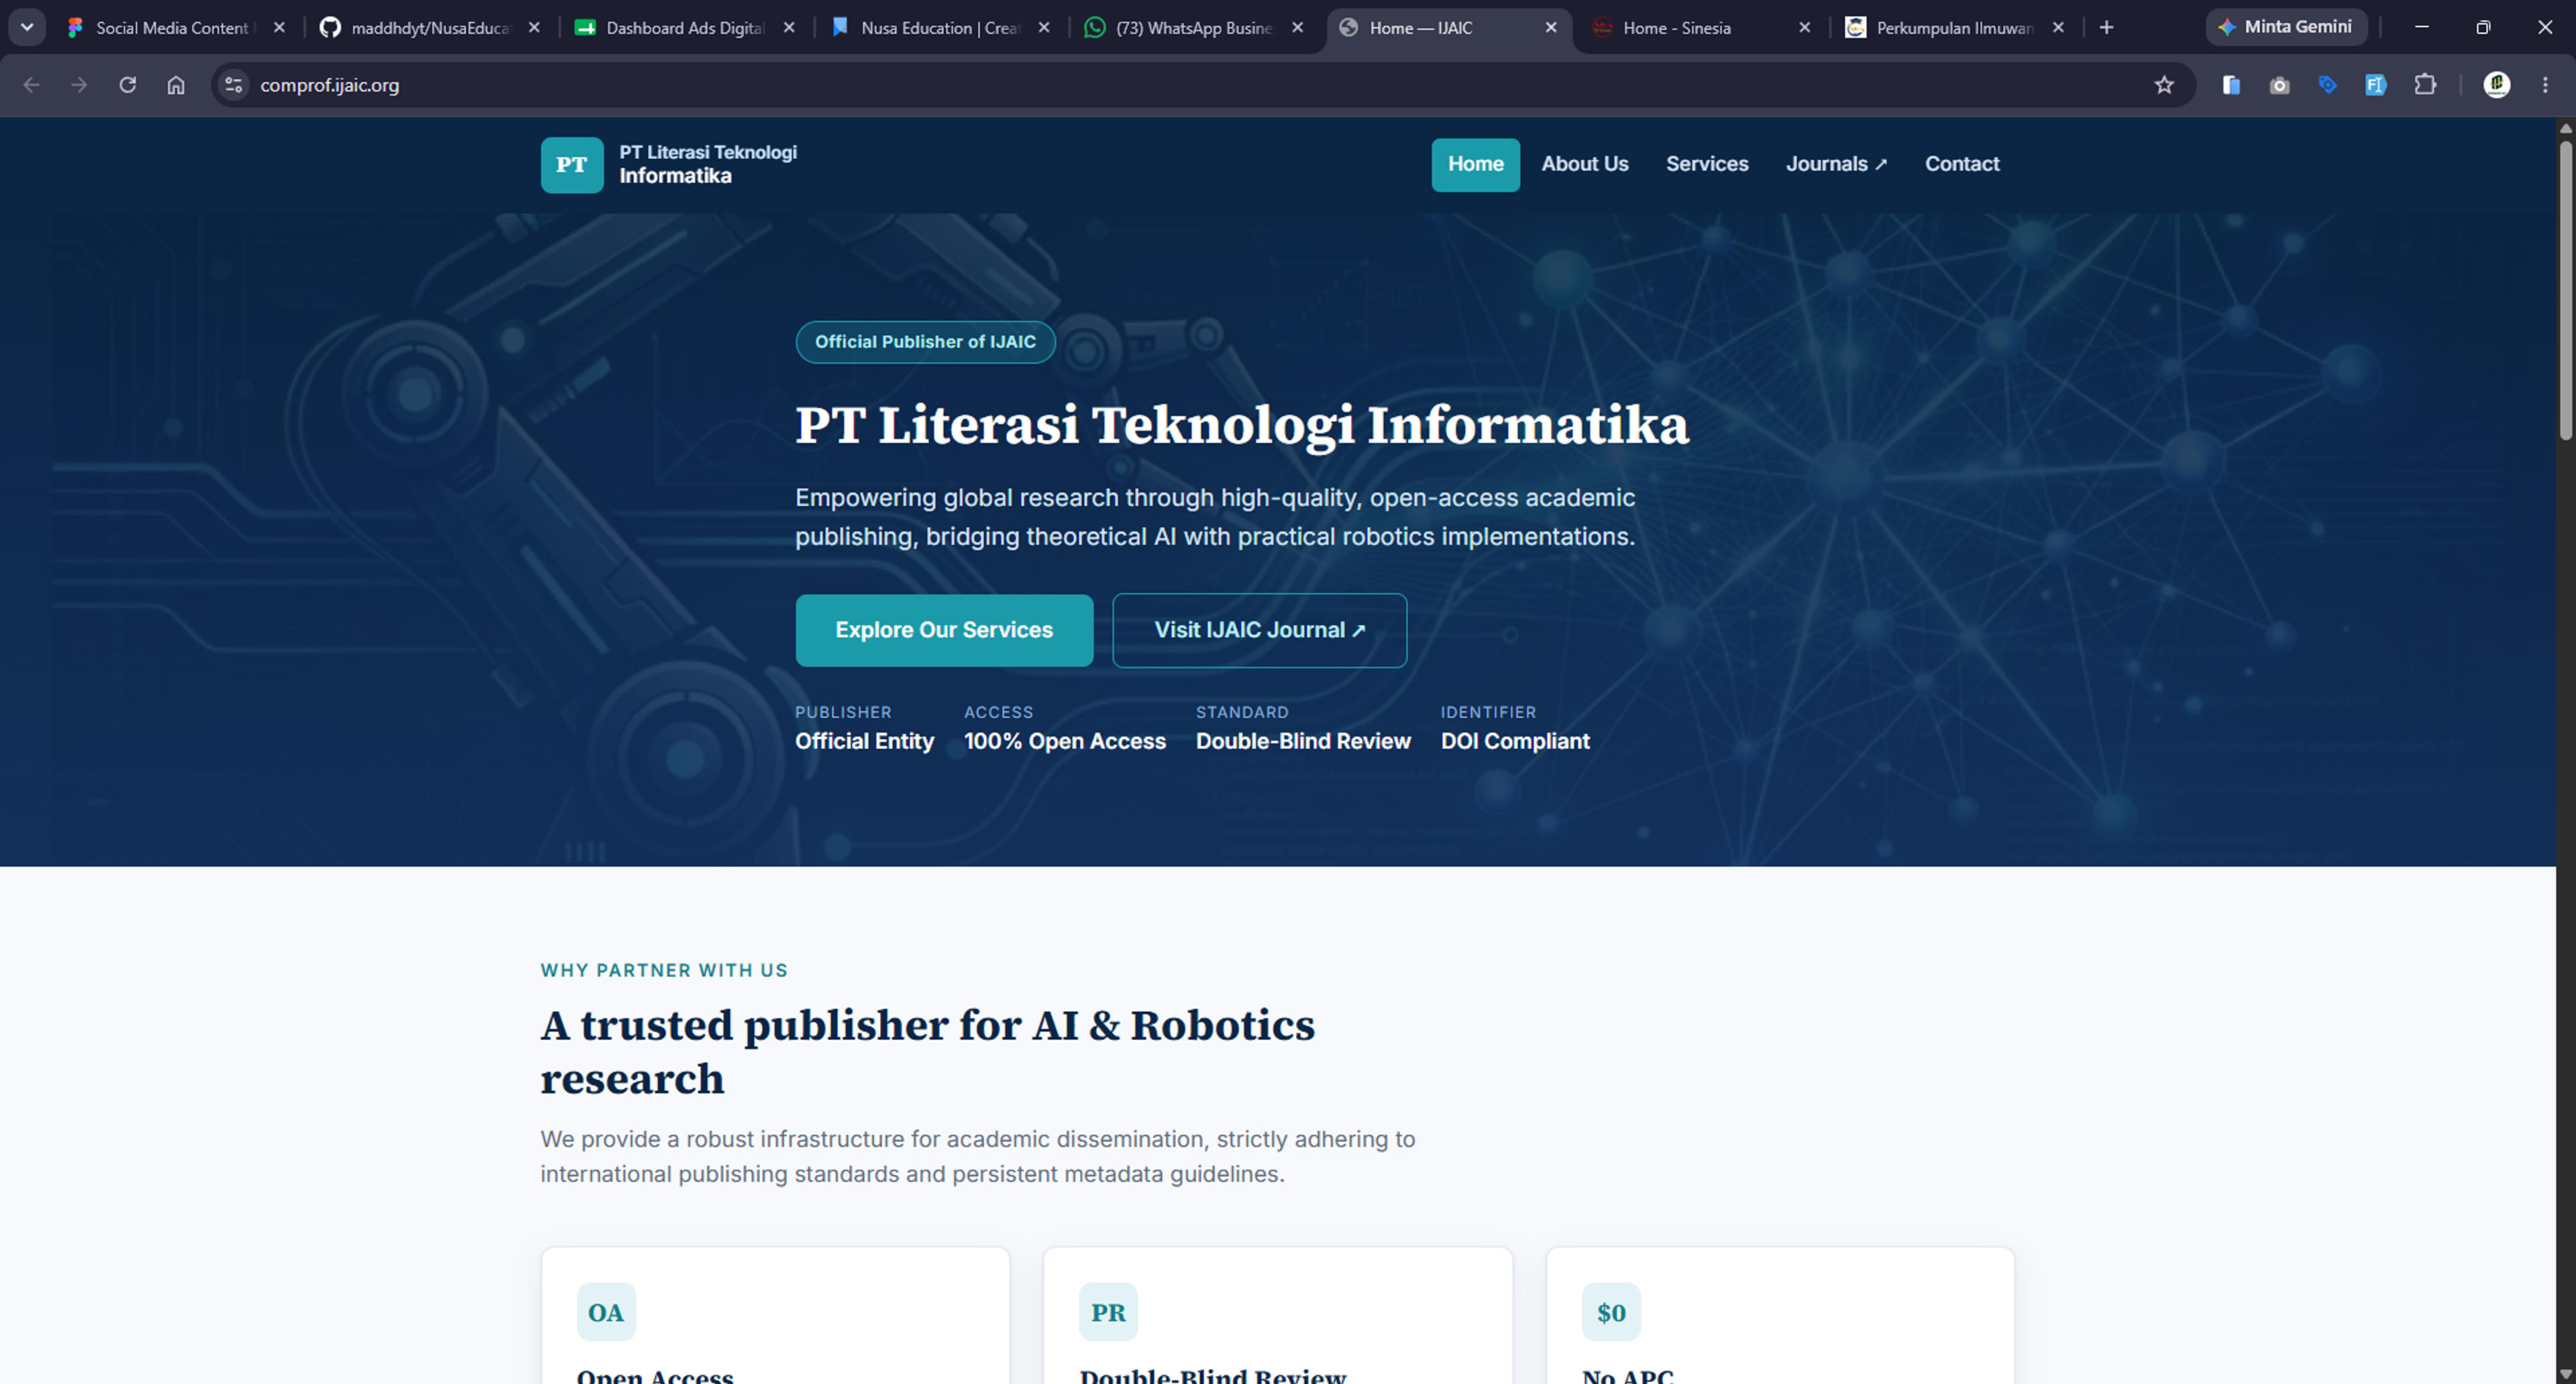
Task: Close the Perkumpulan Ilmuwan tab
Action: (x=2058, y=28)
